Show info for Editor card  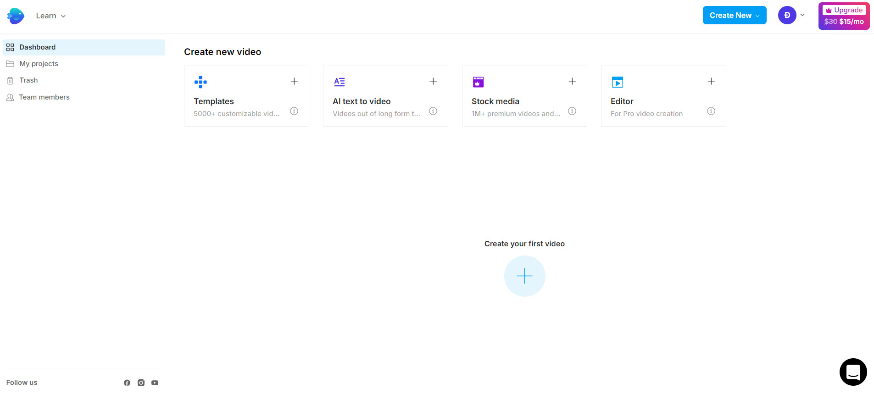pos(711,111)
